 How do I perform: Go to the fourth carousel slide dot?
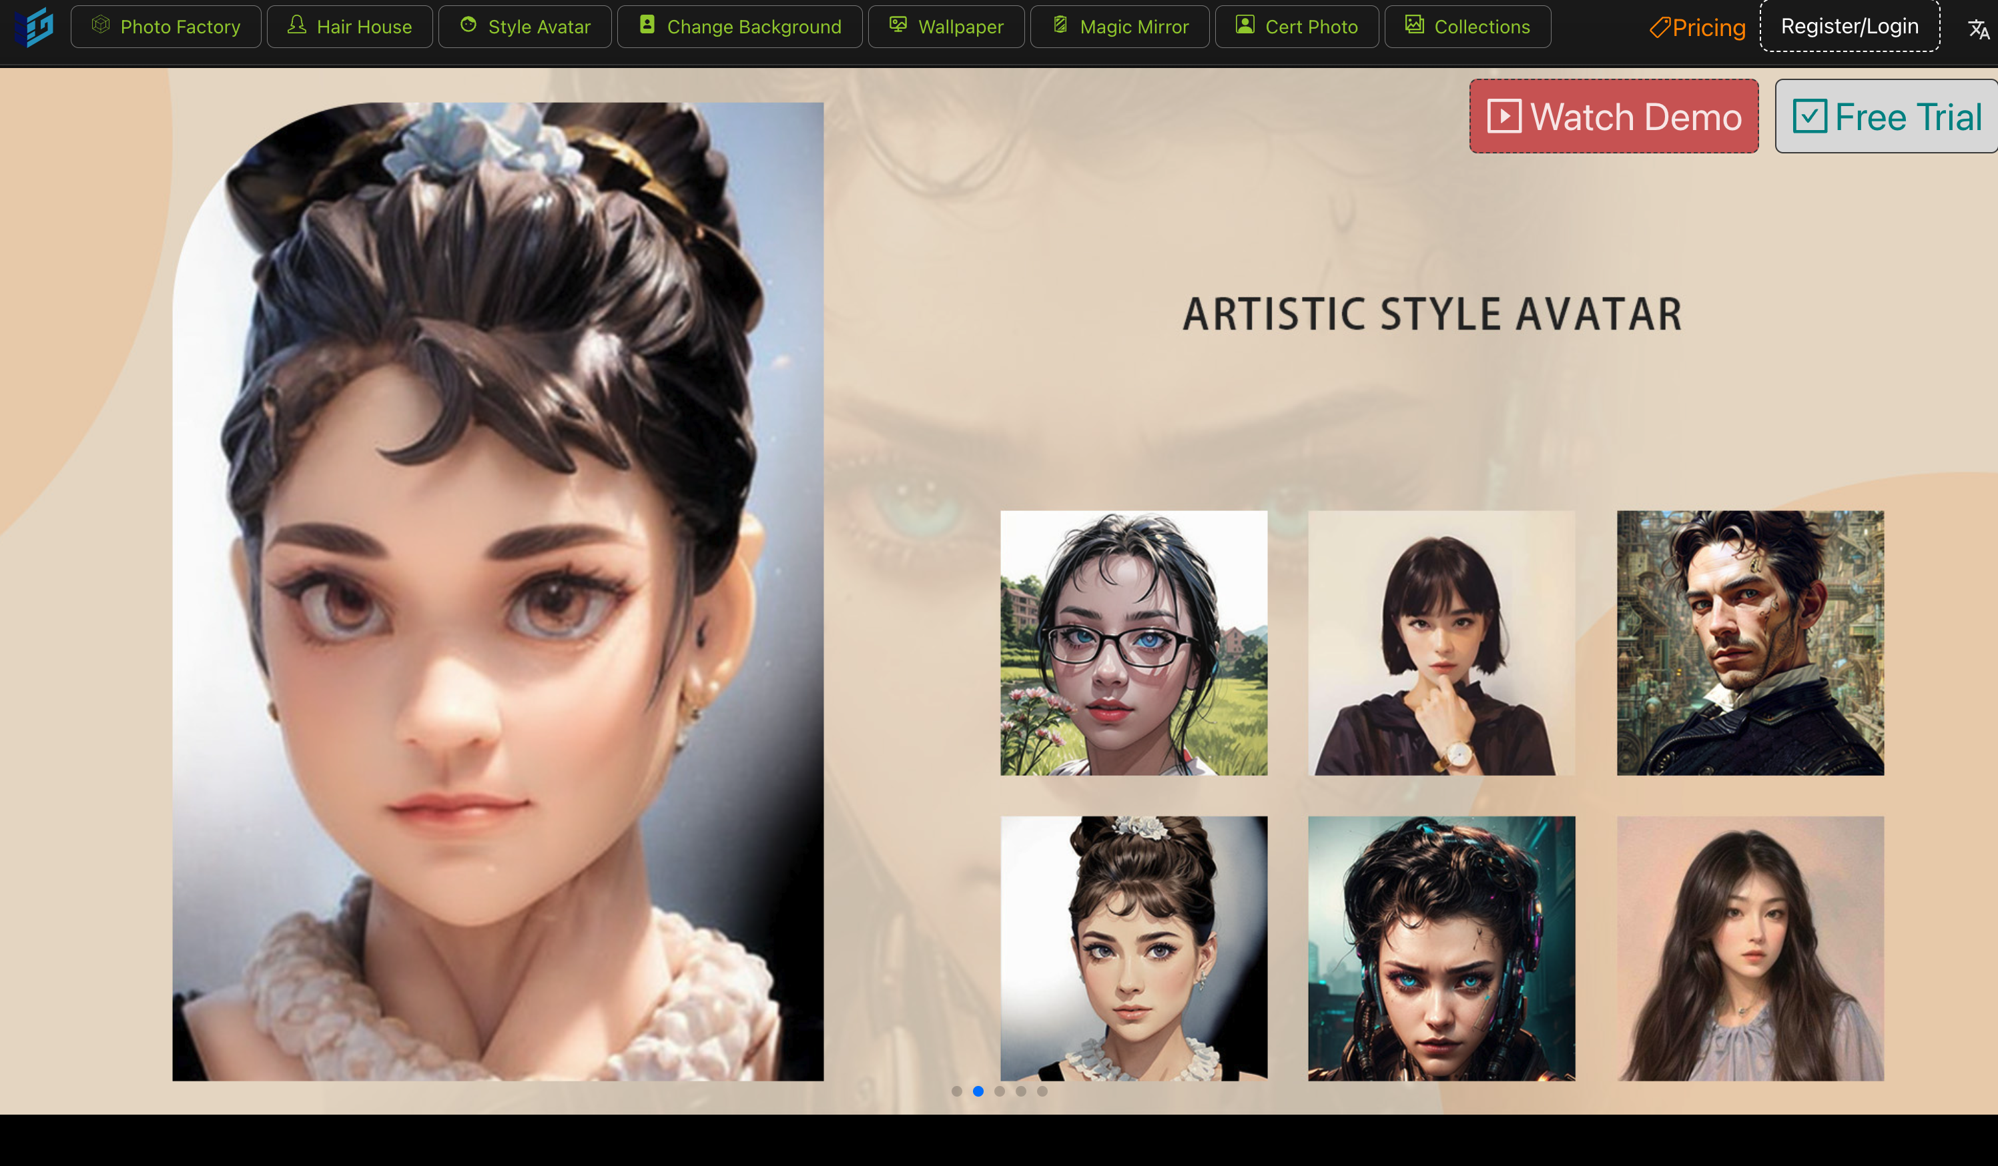1021,1091
